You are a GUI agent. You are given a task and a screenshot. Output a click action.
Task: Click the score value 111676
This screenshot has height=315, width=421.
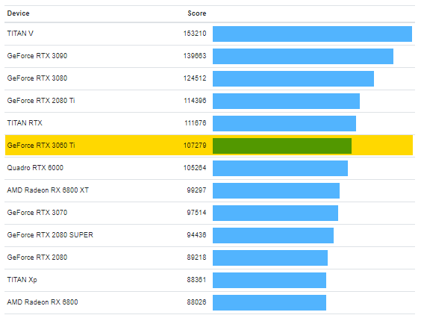pos(195,122)
